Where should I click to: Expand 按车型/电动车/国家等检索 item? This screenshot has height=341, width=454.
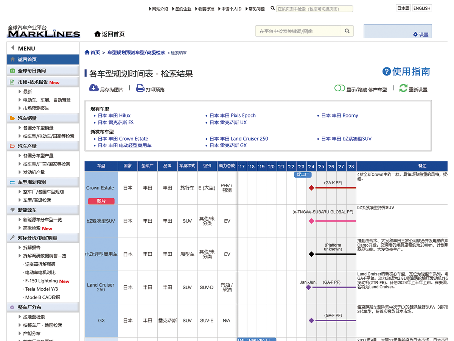pos(46,136)
